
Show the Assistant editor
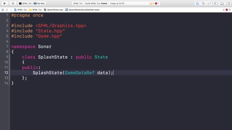(203, 3)
